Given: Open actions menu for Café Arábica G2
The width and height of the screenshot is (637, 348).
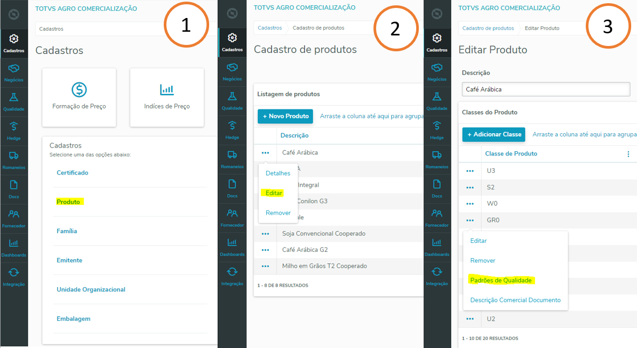Looking at the screenshot, I should point(265,250).
